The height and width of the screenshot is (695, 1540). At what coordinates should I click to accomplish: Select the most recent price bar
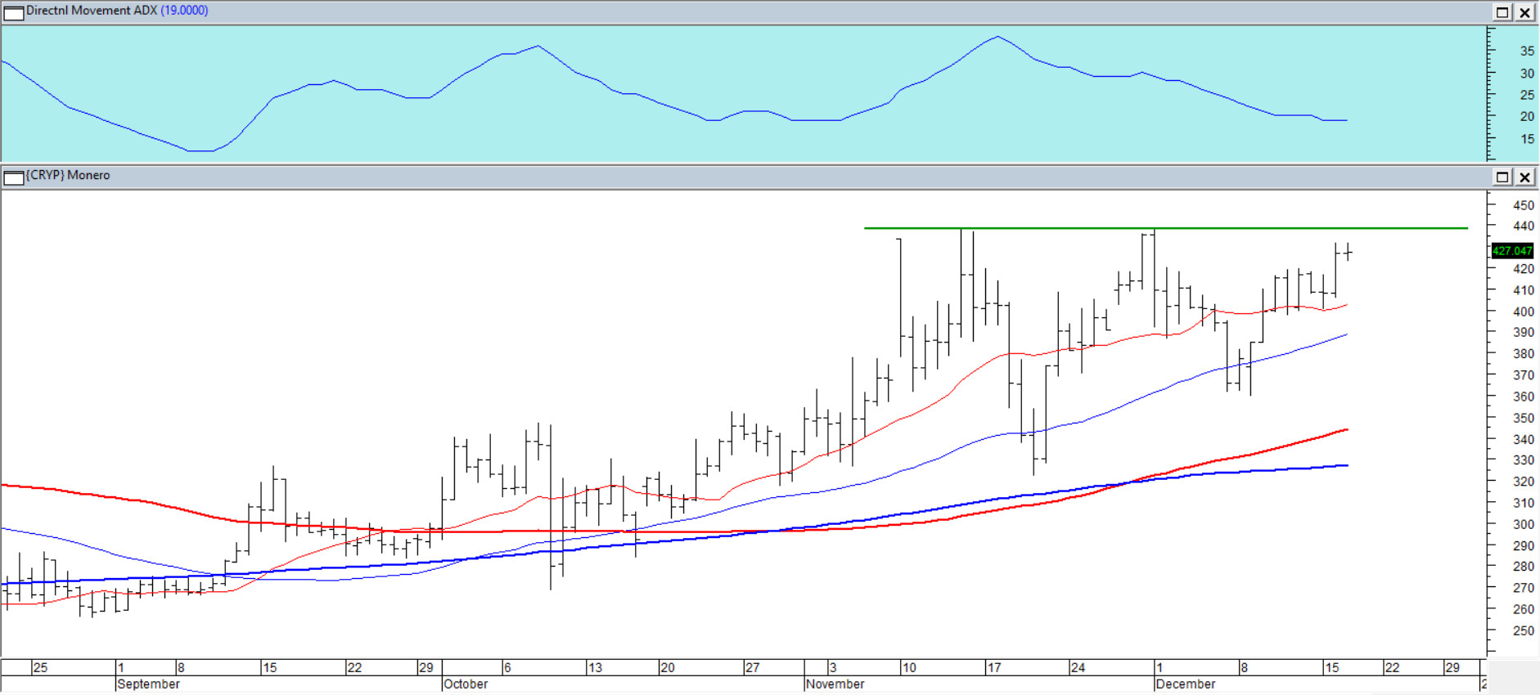coord(1348,252)
